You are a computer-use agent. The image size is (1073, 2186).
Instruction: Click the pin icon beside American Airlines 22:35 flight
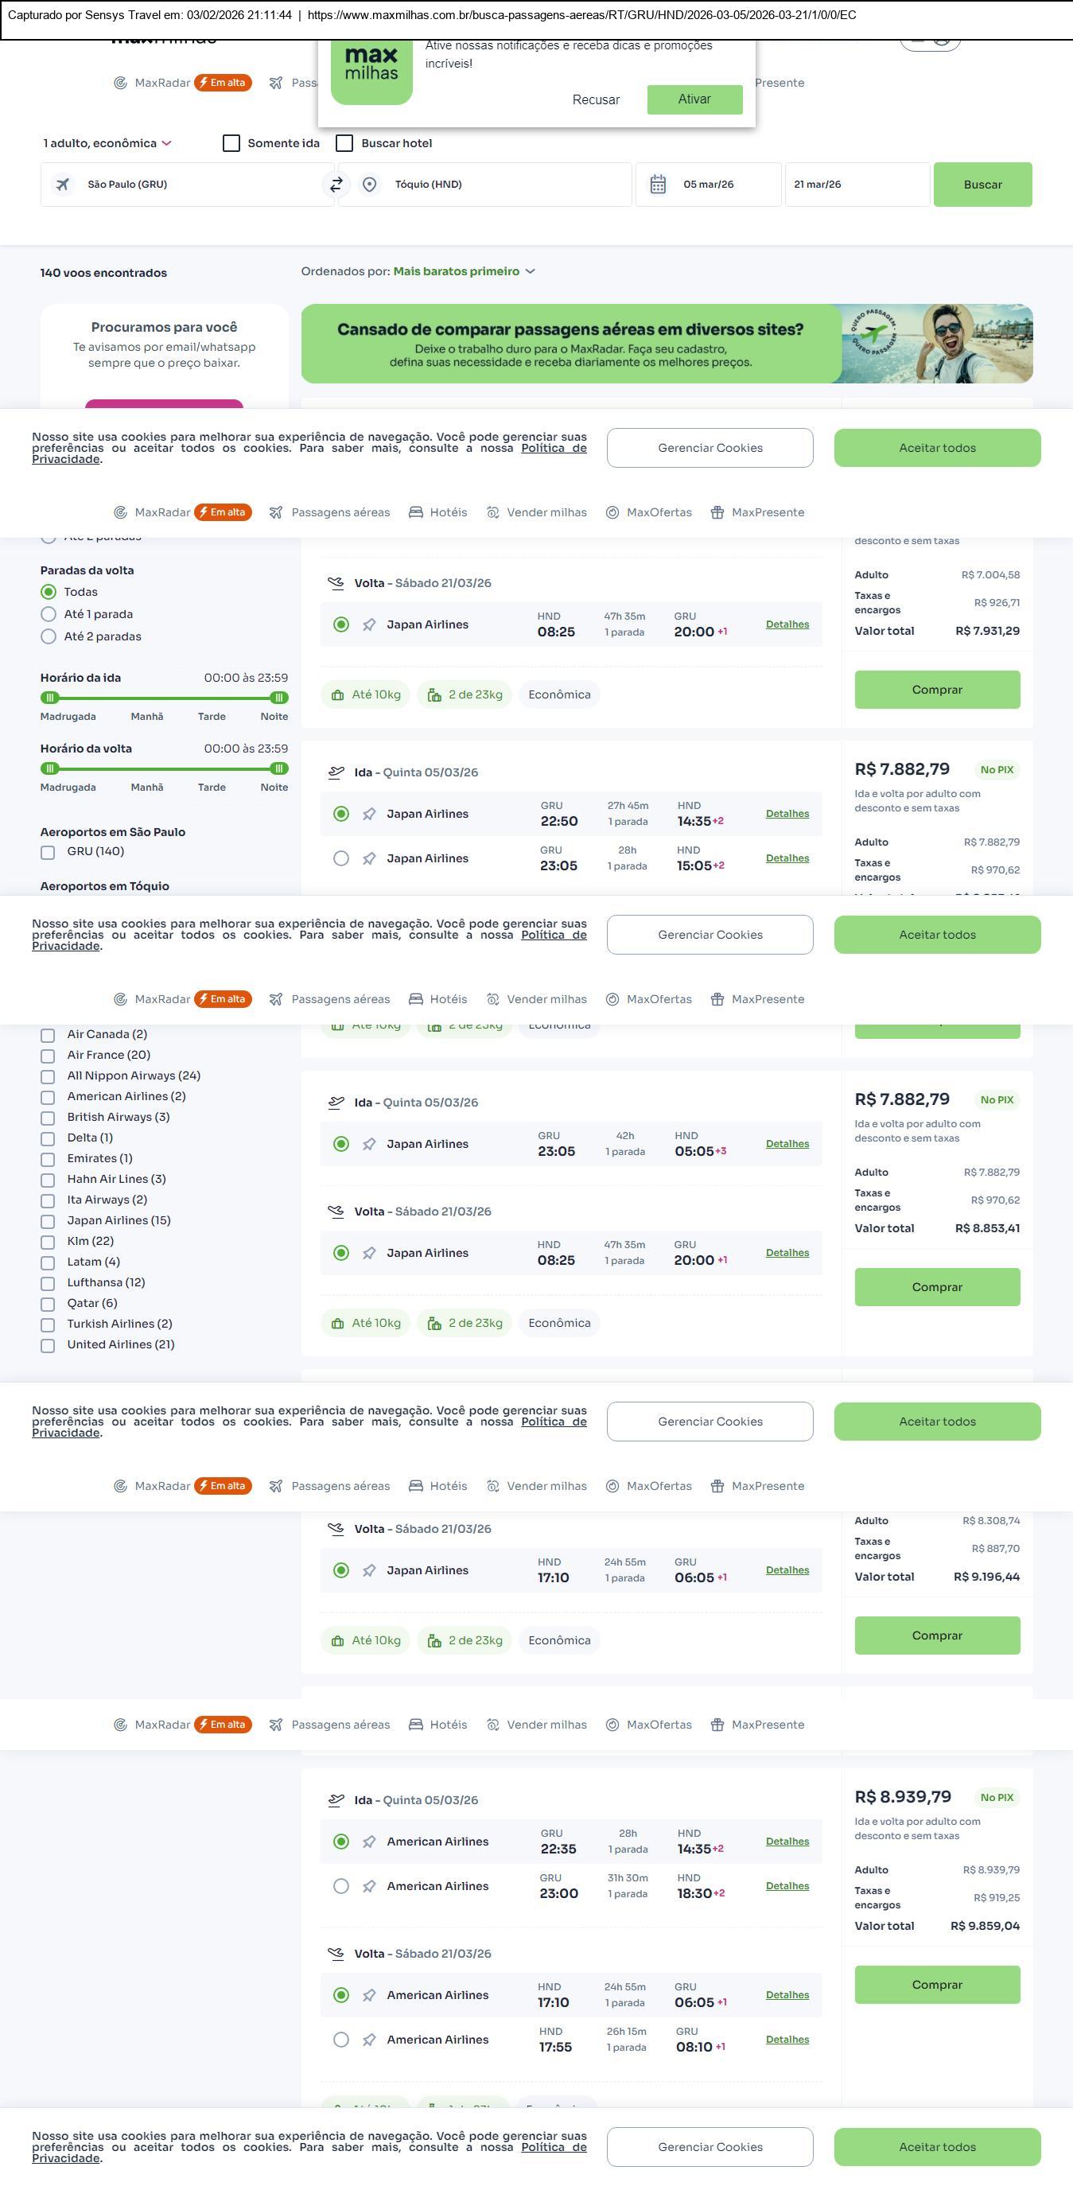[x=369, y=1842]
